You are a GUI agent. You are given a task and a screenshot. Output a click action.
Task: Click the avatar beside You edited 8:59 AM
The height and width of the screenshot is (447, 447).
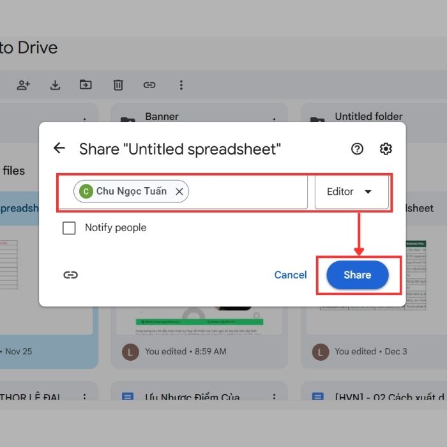tap(130, 352)
